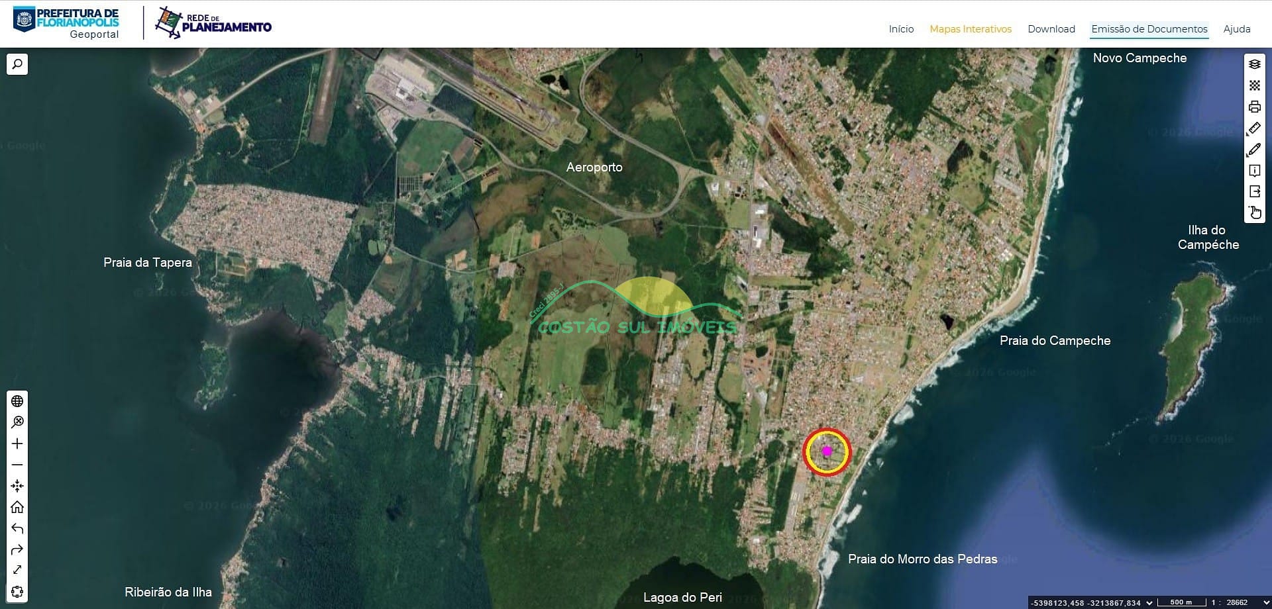
Task: Click the minus zoom out button
Action: pos(17,465)
